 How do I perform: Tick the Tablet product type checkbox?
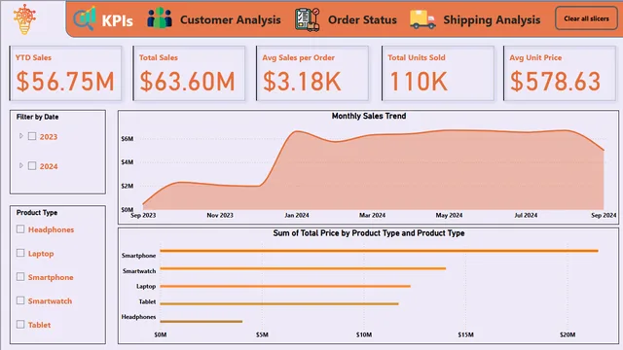coord(20,324)
